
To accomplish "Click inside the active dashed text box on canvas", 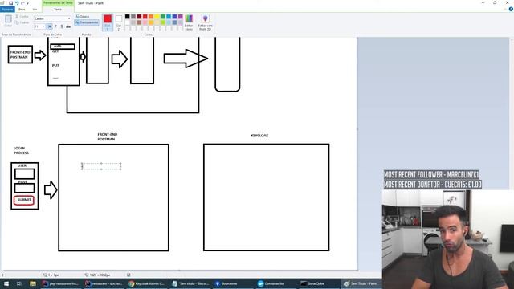I will [x=101, y=166].
